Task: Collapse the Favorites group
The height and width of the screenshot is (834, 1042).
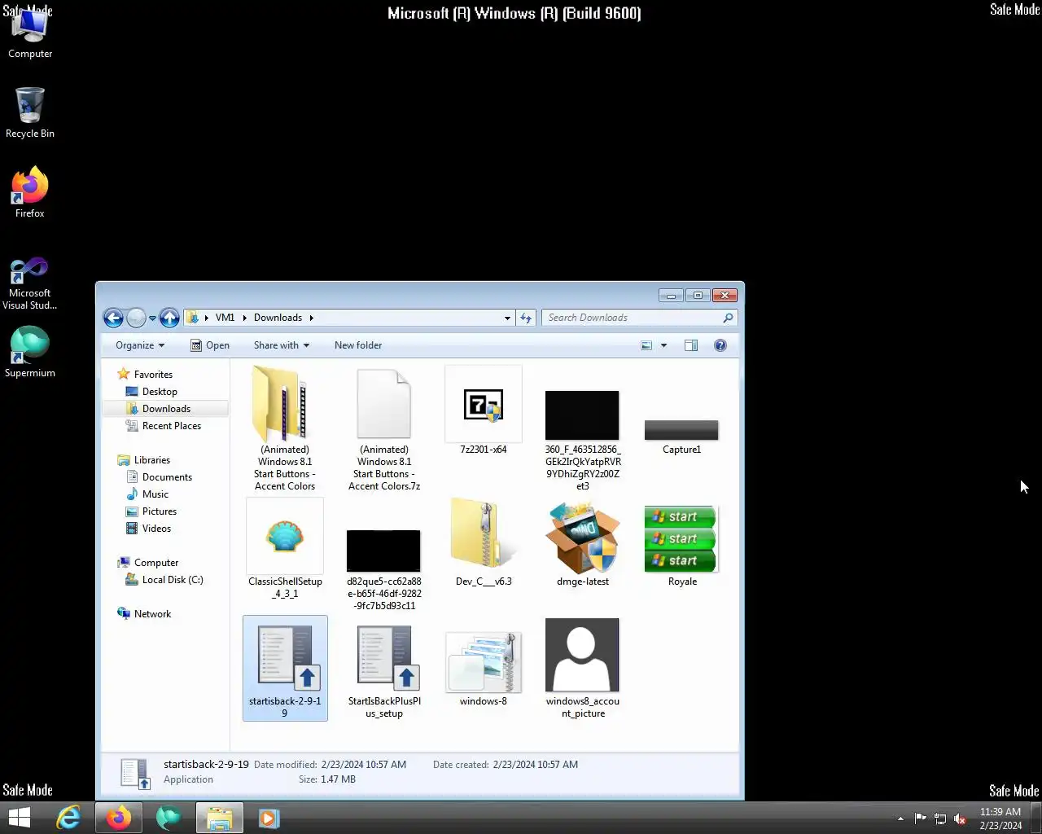Action: coord(145,375)
